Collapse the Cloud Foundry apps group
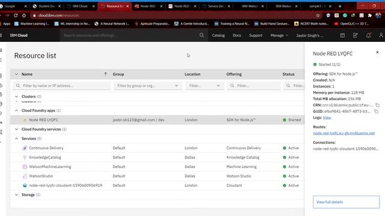 tap(16, 110)
